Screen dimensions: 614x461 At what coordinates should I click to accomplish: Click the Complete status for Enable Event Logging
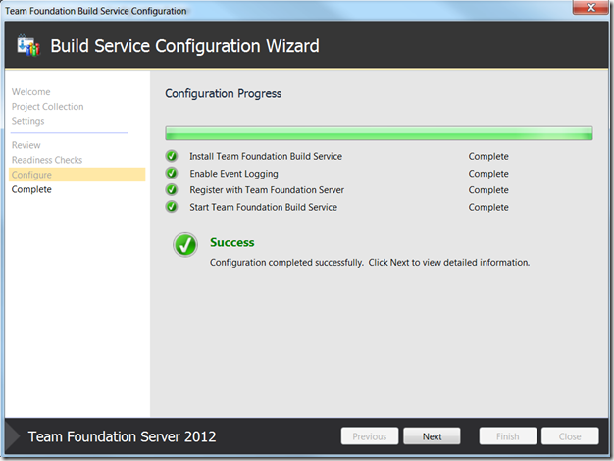point(488,174)
